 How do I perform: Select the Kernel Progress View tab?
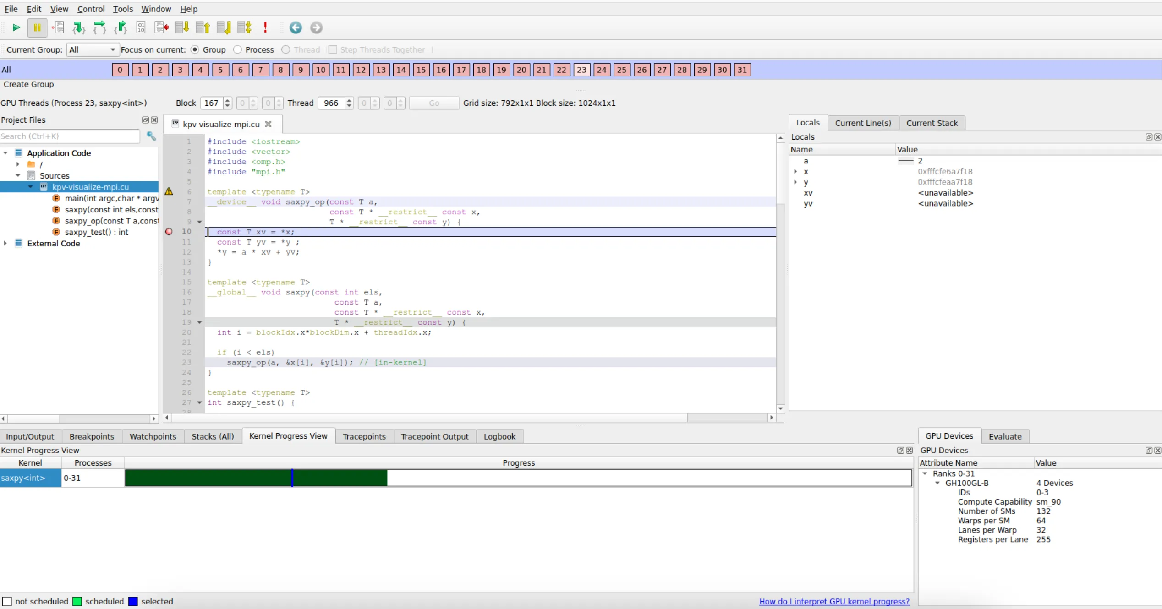point(288,436)
